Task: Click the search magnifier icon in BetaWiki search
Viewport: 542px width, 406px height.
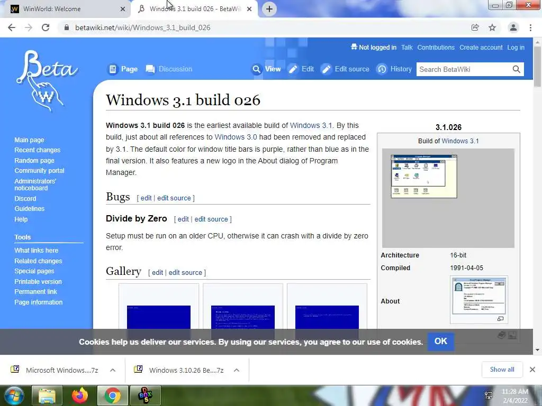Action: coord(516,69)
